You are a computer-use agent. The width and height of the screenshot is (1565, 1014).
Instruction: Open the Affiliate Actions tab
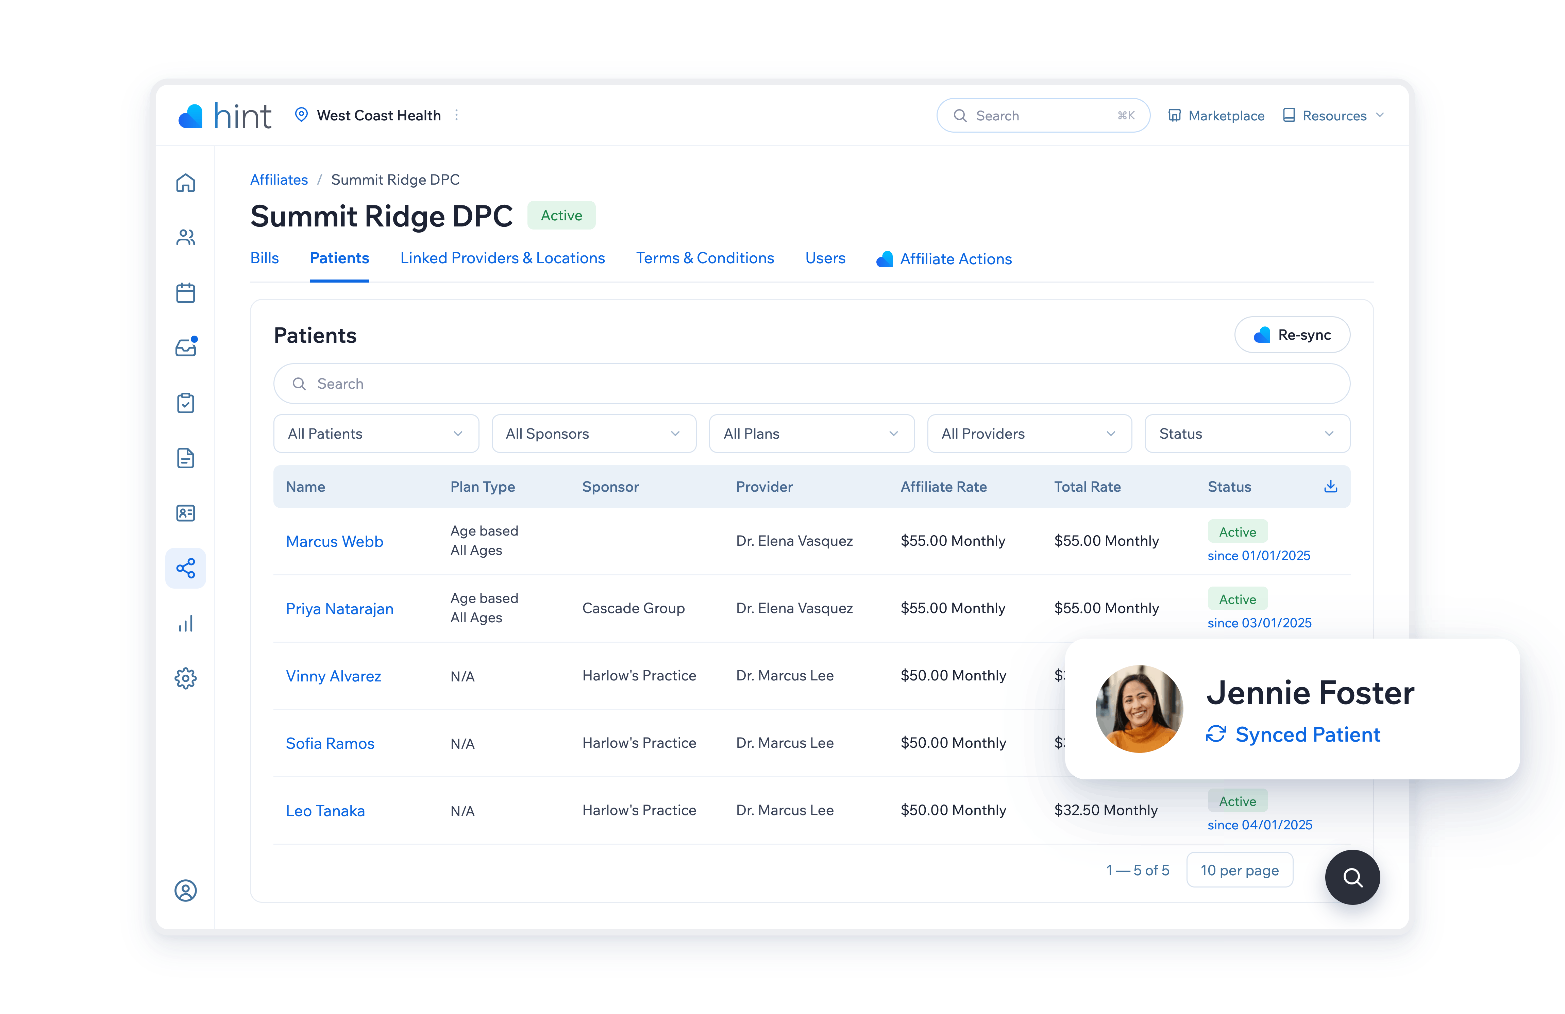(x=944, y=259)
